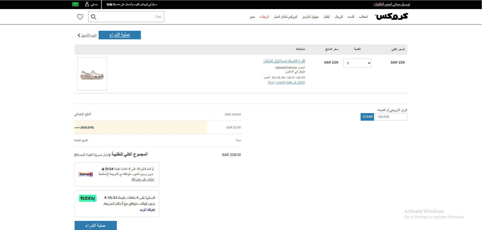Image resolution: width=482 pixels, height=230 pixels.
Task: Open the wishlist heart icon
Action: coord(80,17)
